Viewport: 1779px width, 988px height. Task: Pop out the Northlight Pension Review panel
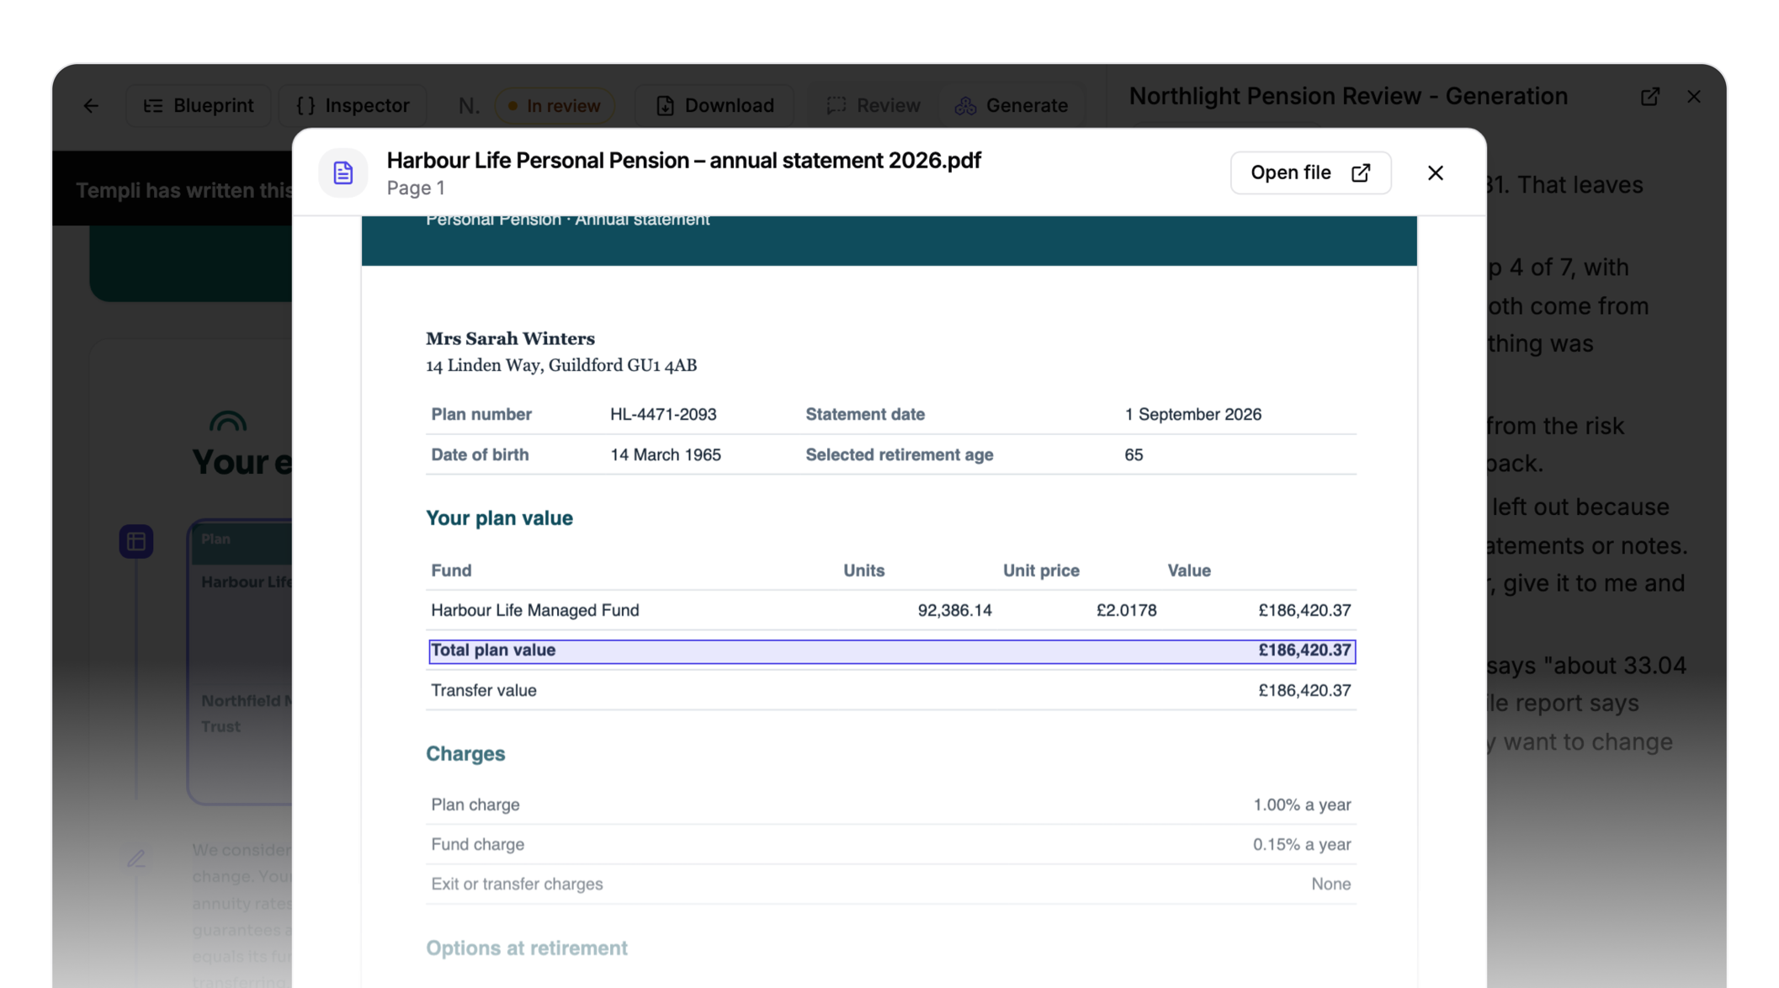pyautogui.click(x=1650, y=97)
